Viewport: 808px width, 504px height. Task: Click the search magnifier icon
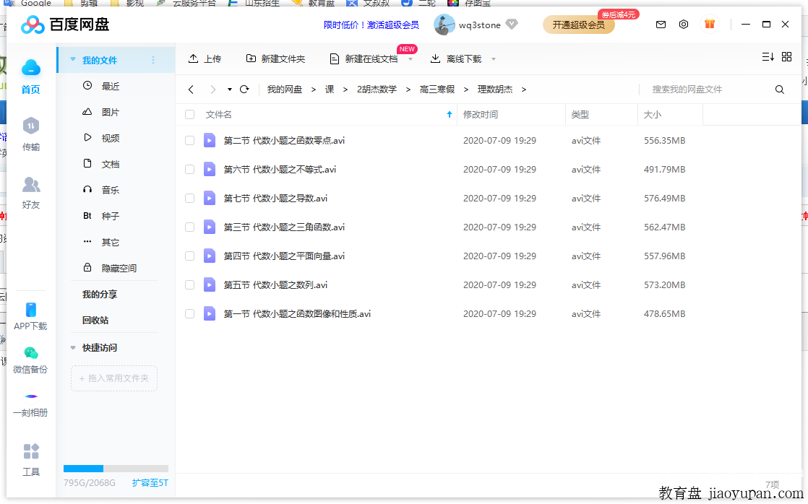pyautogui.click(x=780, y=90)
